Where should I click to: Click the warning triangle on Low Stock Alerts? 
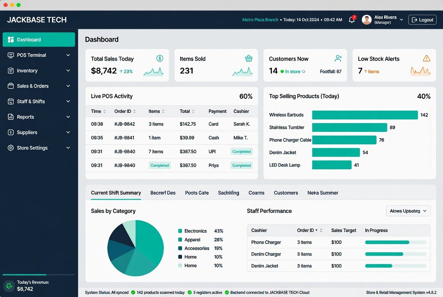tap(427, 58)
